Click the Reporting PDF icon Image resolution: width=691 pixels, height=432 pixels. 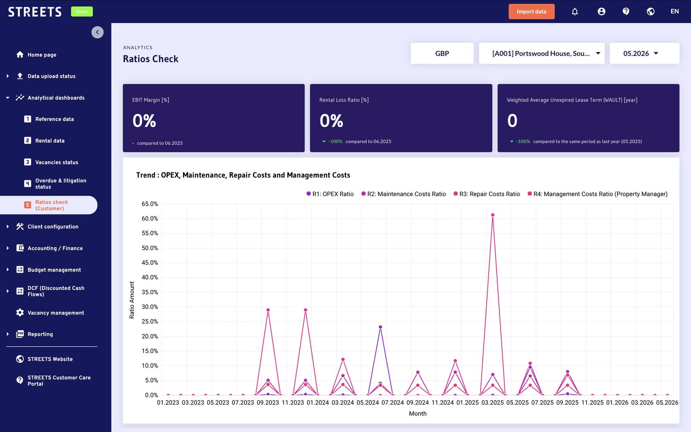[20, 334]
